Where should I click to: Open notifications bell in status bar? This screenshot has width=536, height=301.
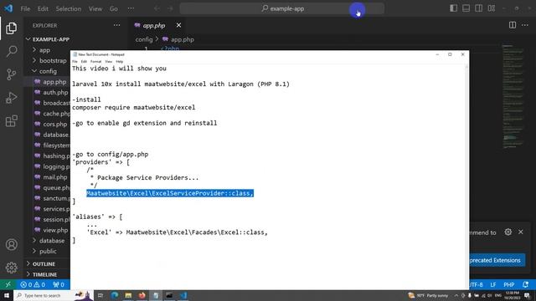pos(525,284)
